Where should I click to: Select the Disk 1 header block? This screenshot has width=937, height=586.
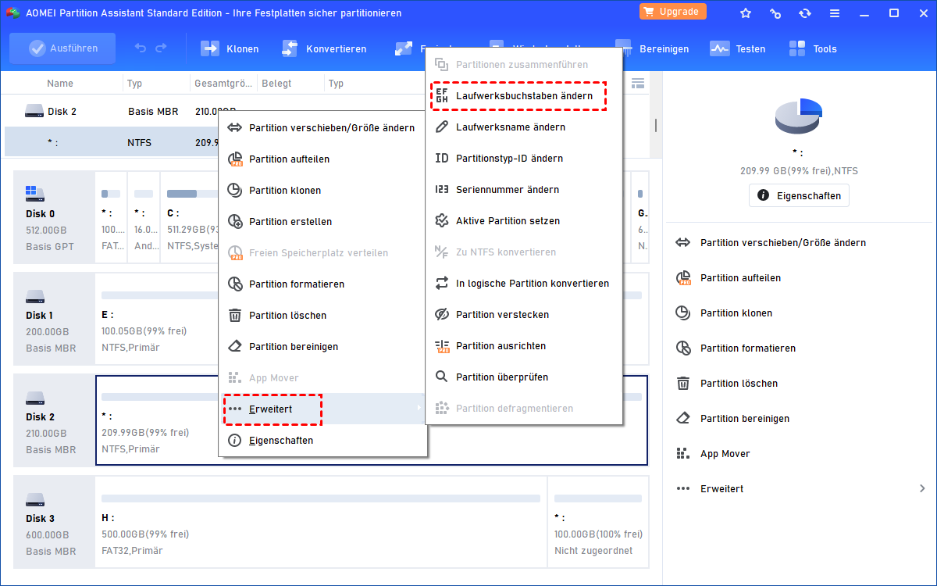click(x=53, y=320)
